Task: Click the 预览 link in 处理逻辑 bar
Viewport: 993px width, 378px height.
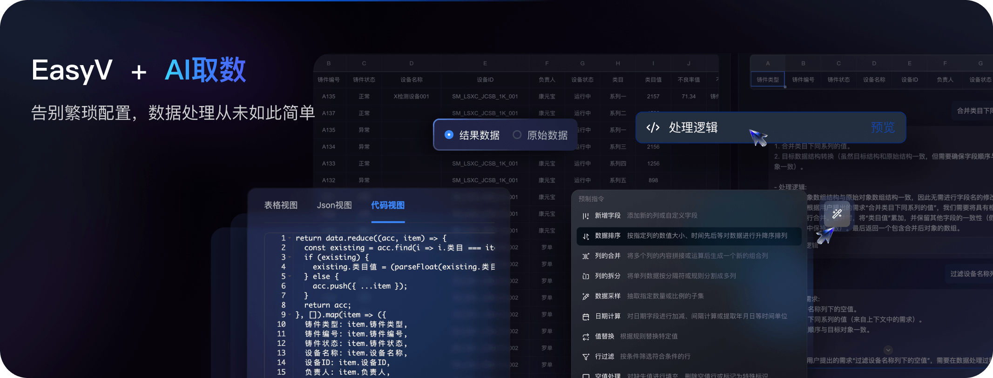Action: 883,127
